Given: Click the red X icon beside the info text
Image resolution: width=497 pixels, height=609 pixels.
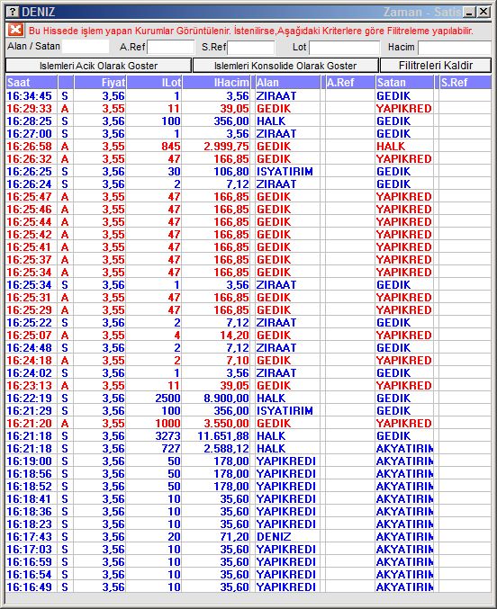Looking at the screenshot, I should [x=15, y=30].
